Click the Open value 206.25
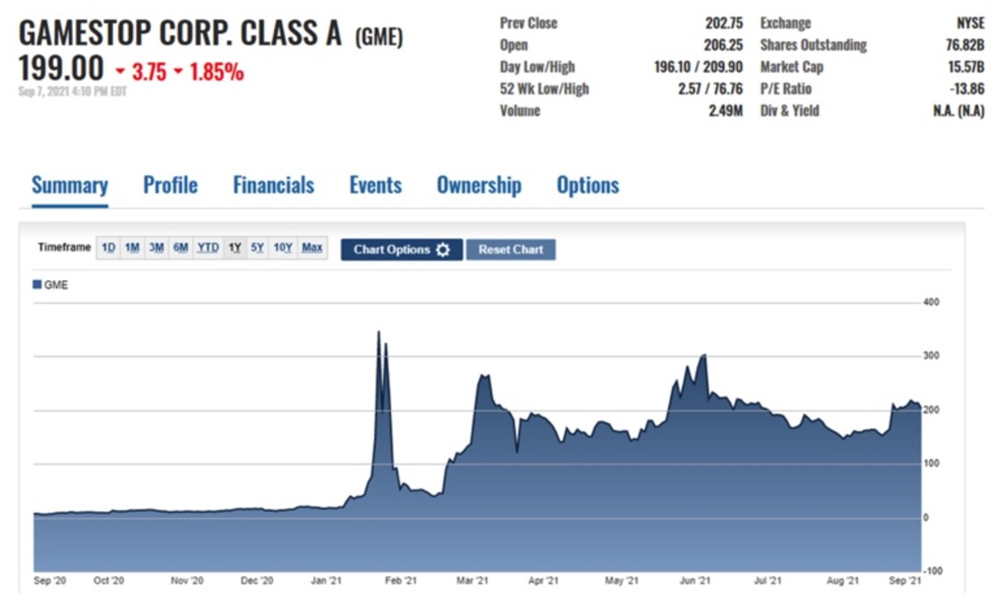The width and height of the screenshot is (998, 601). coord(723,45)
